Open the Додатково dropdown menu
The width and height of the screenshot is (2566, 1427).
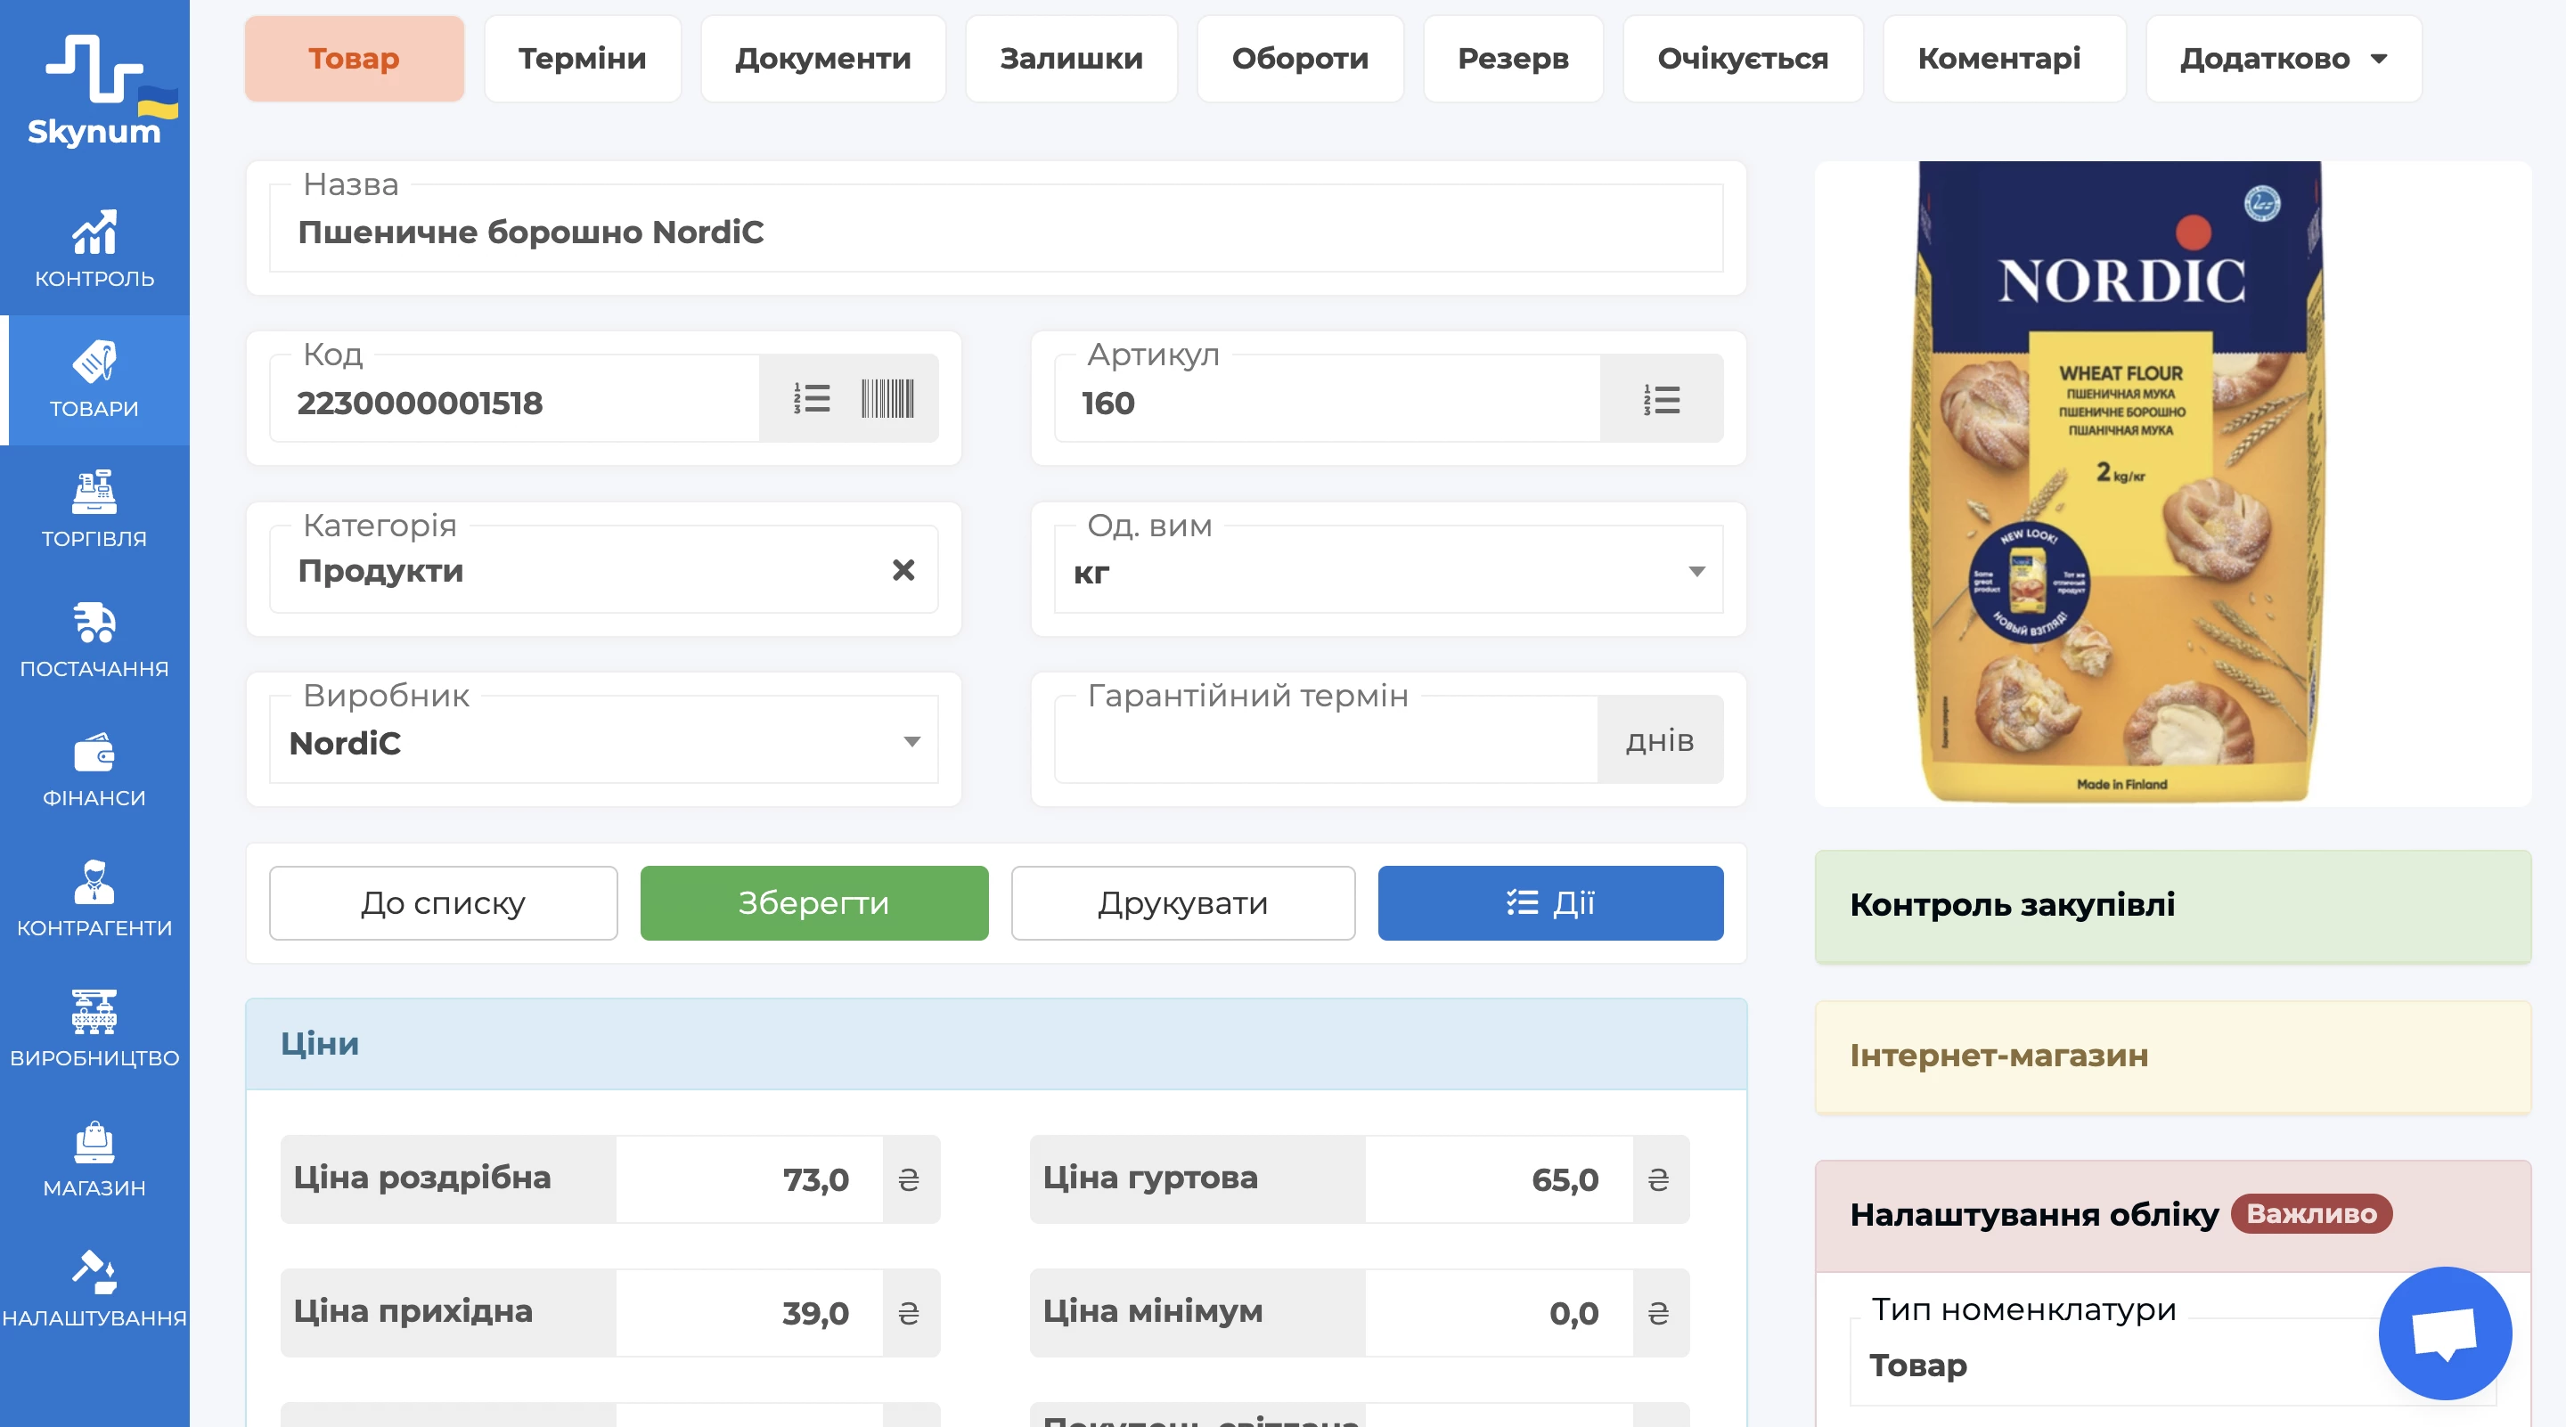2283,59
